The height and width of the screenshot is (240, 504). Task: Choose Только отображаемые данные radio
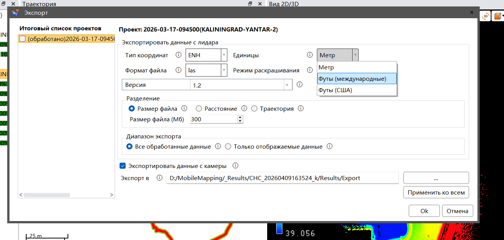point(228,146)
